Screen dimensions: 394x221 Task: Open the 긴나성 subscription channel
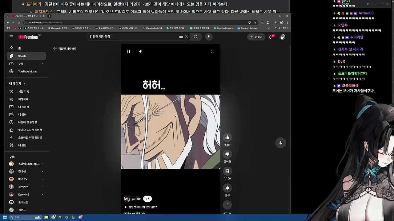[26, 172]
